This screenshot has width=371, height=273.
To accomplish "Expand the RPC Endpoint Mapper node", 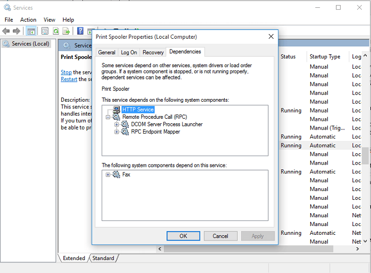I will tap(117, 132).
